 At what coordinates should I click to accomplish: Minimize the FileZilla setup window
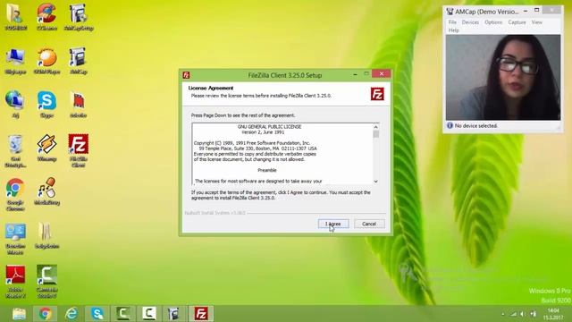(355, 74)
